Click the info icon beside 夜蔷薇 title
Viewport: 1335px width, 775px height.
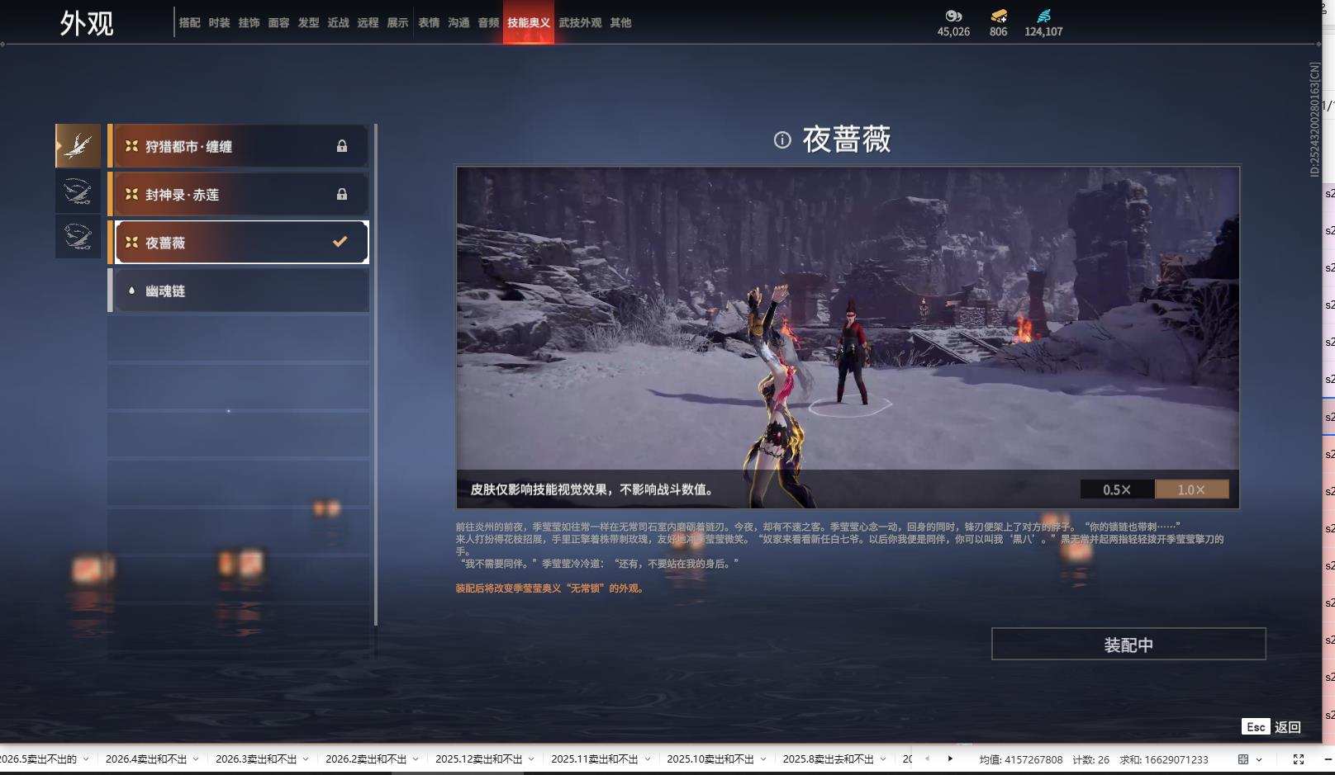point(782,139)
